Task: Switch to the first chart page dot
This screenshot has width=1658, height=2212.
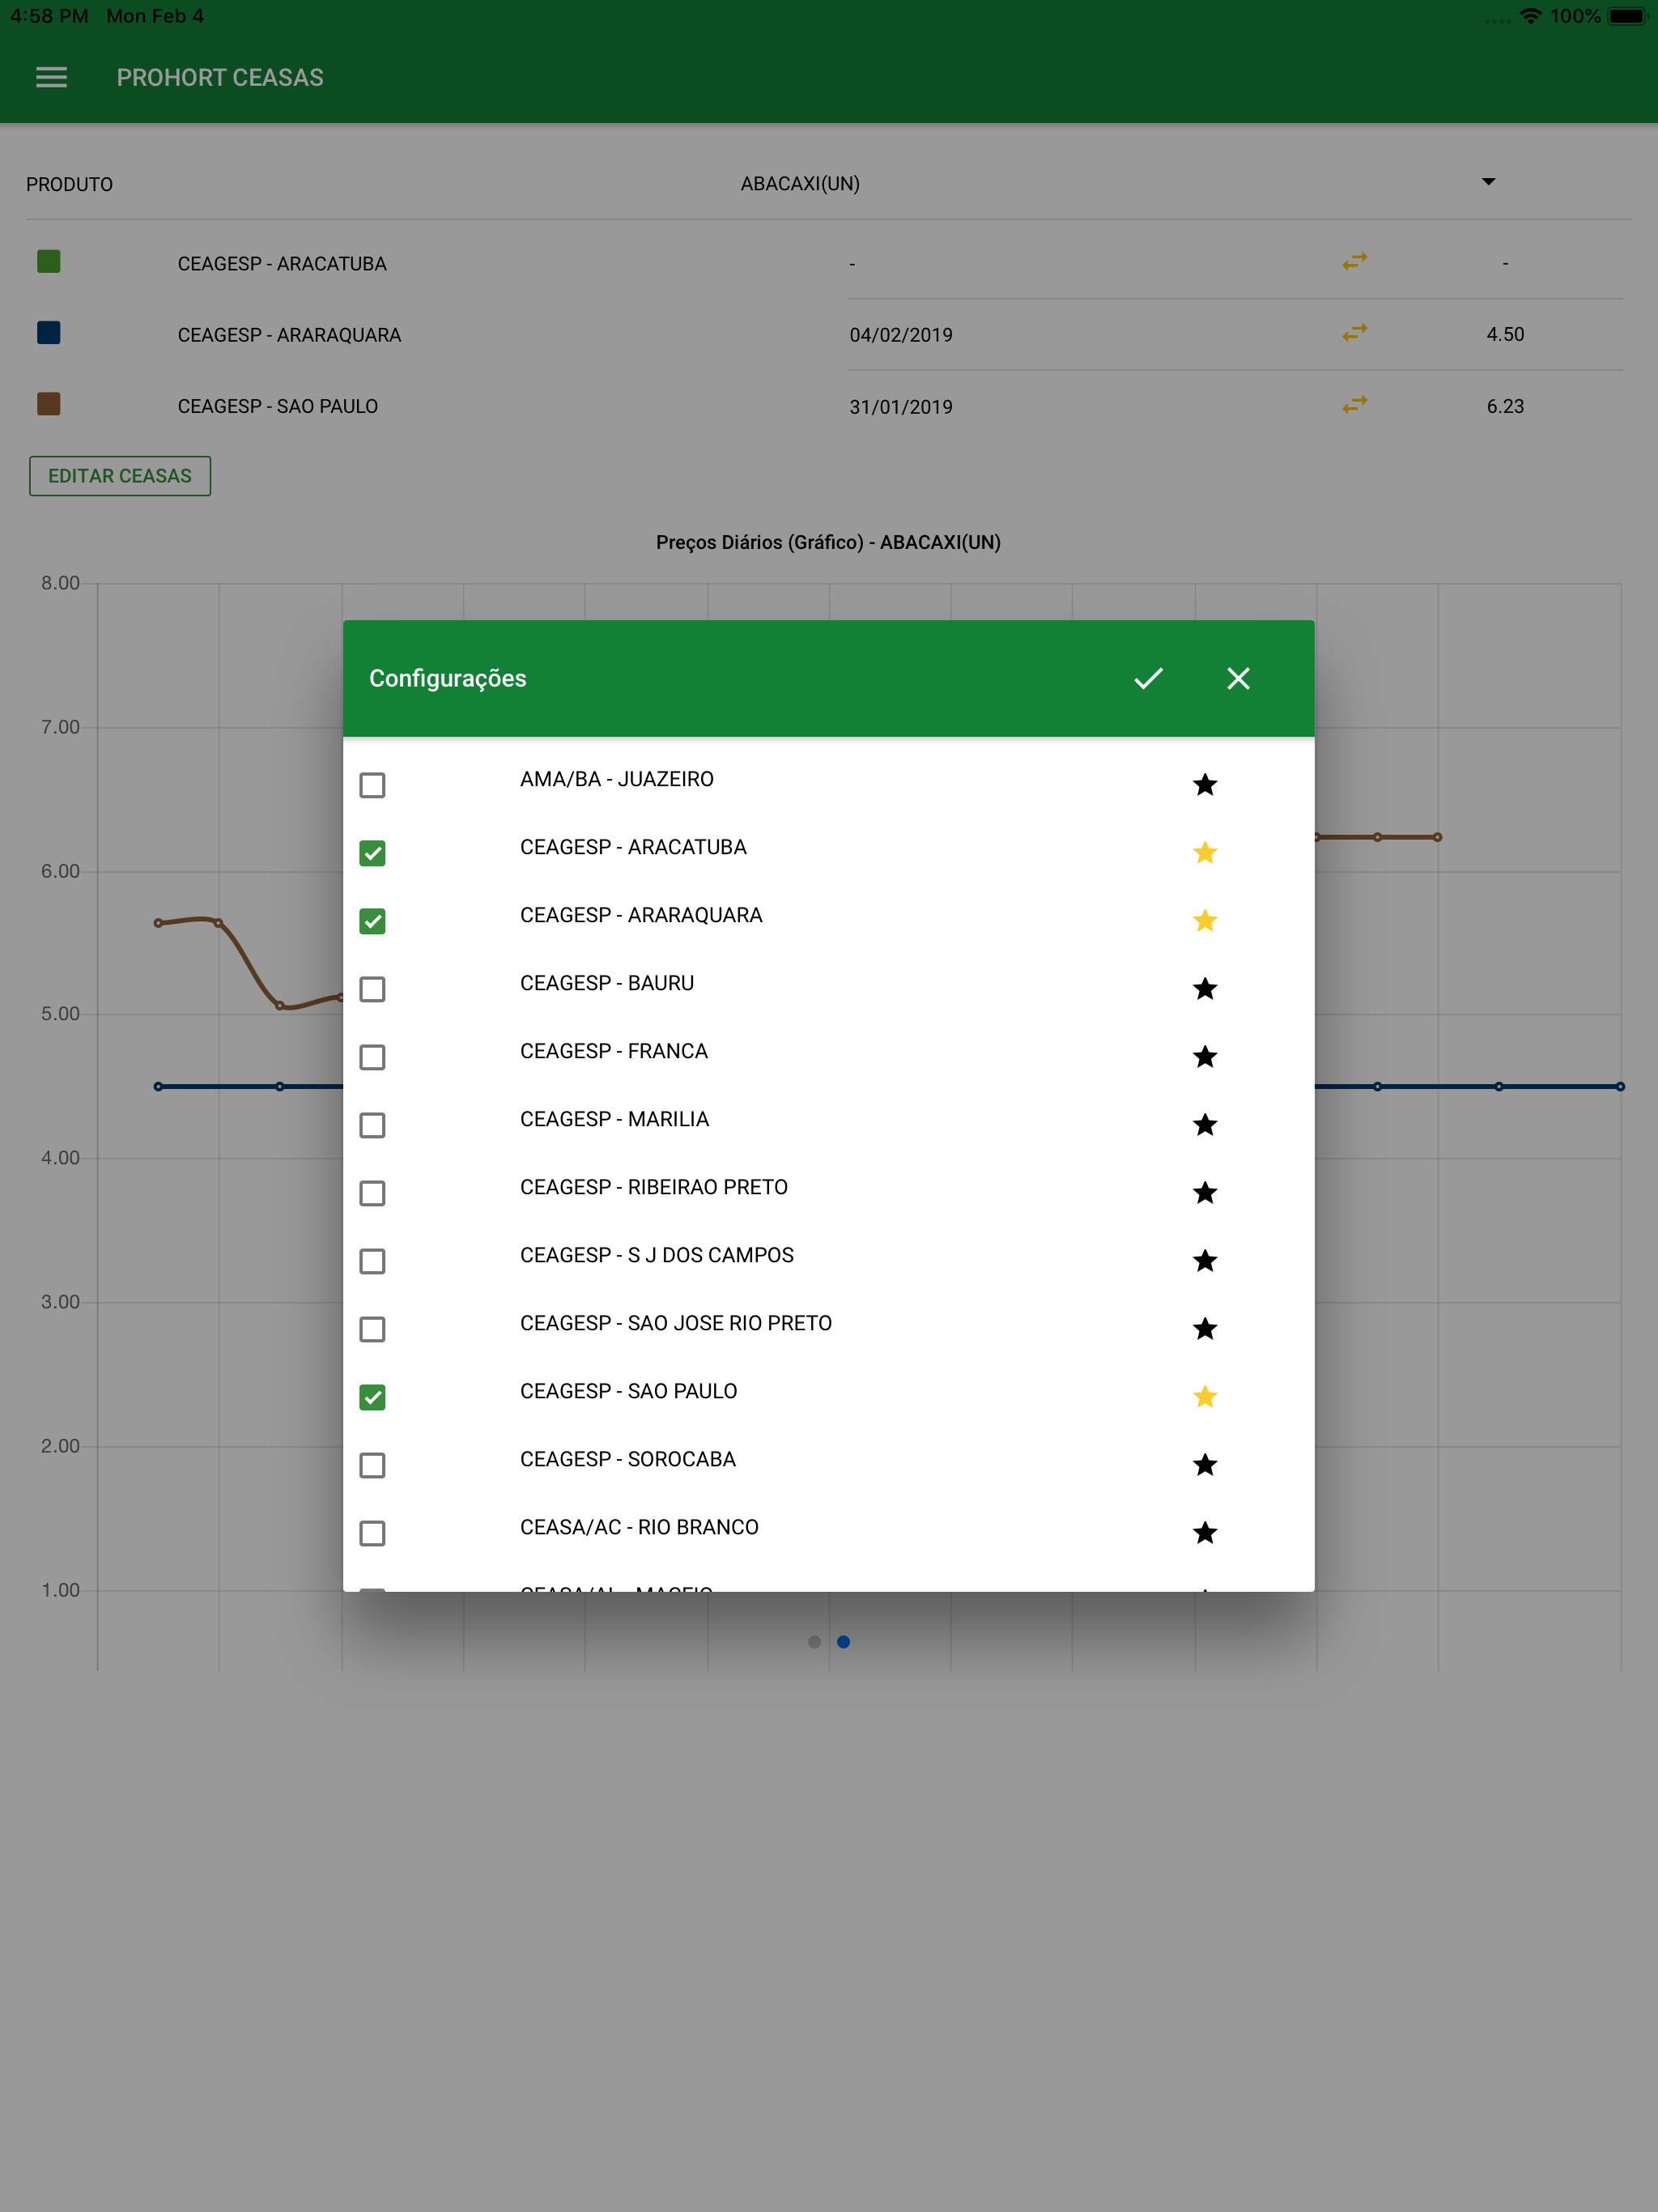Action: (x=814, y=1641)
